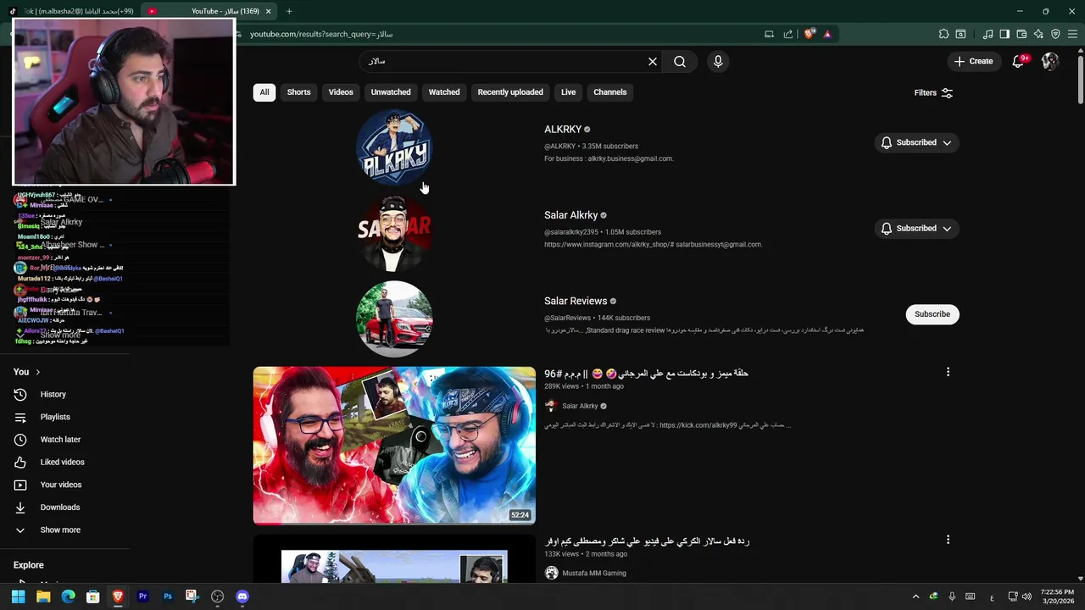Click the youtube.com address bar URL
1085x610 pixels.
point(321,34)
